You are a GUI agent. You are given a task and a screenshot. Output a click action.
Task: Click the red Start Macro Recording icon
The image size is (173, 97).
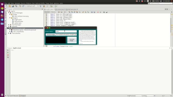pyautogui.click(x=98, y=12)
